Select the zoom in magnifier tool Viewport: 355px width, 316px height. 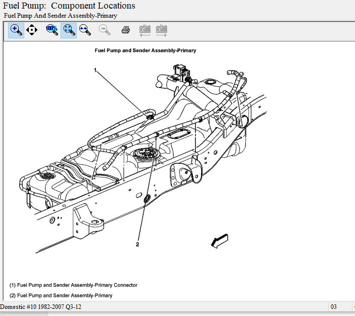pyautogui.click(x=16, y=30)
